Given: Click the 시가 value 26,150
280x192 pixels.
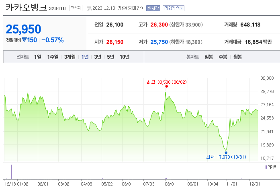Looking at the screenshot, I should click(115, 42).
